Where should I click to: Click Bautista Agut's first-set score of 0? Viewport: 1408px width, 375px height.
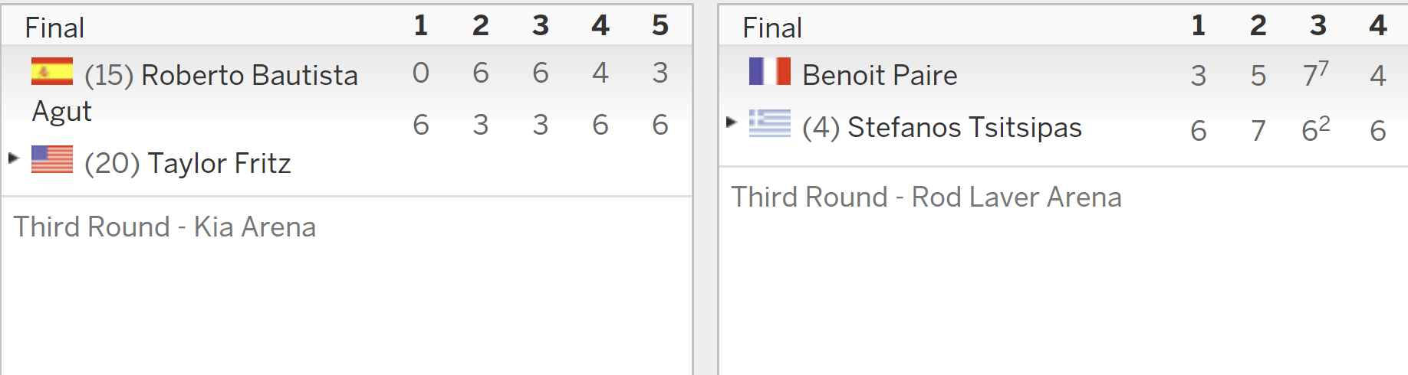point(421,73)
